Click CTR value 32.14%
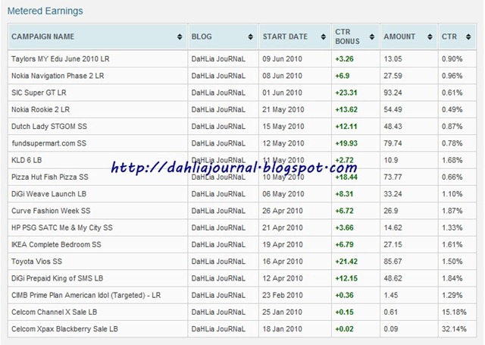 (x=454, y=329)
